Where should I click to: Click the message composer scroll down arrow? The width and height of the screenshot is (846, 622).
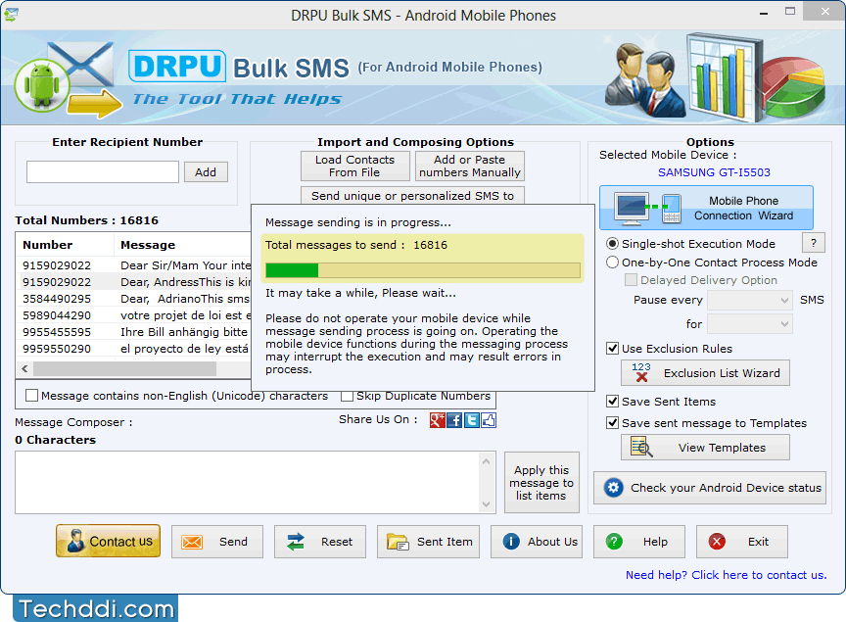click(486, 504)
